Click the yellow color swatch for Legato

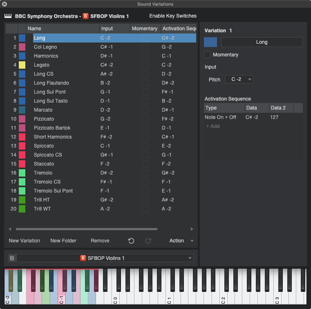pos(22,65)
